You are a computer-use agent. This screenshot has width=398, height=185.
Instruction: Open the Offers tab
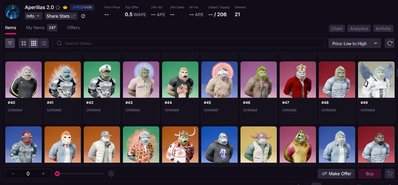point(73,28)
